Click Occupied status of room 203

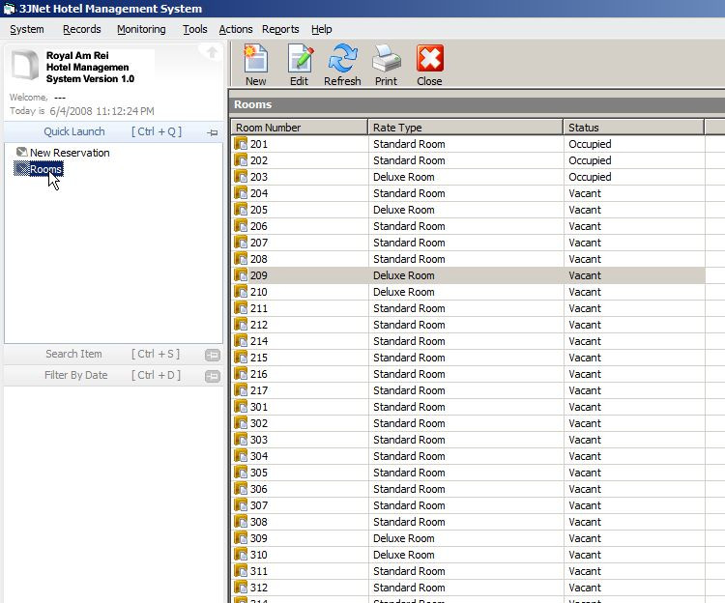[590, 177]
